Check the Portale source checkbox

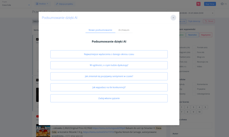[x=195, y=47]
